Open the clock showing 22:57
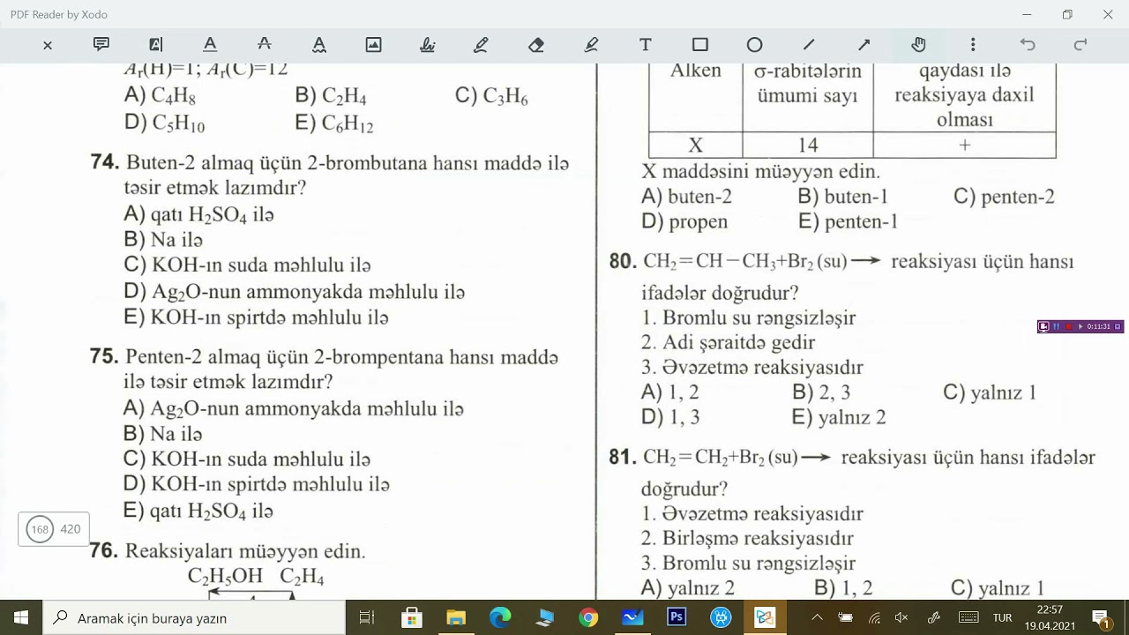This screenshot has width=1129, height=635. pos(1050,617)
